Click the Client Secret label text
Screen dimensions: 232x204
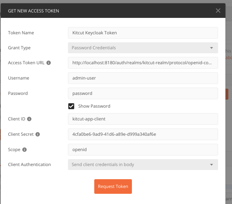(21, 134)
